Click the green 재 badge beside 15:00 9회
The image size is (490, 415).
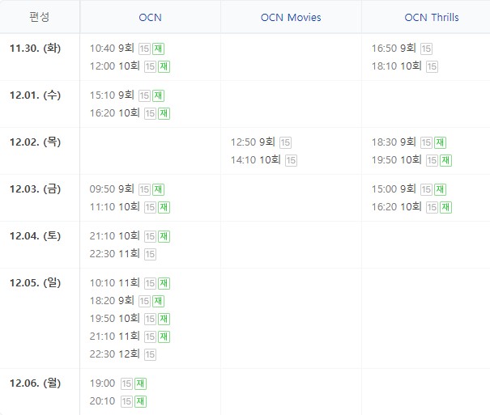pyautogui.click(x=440, y=189)
